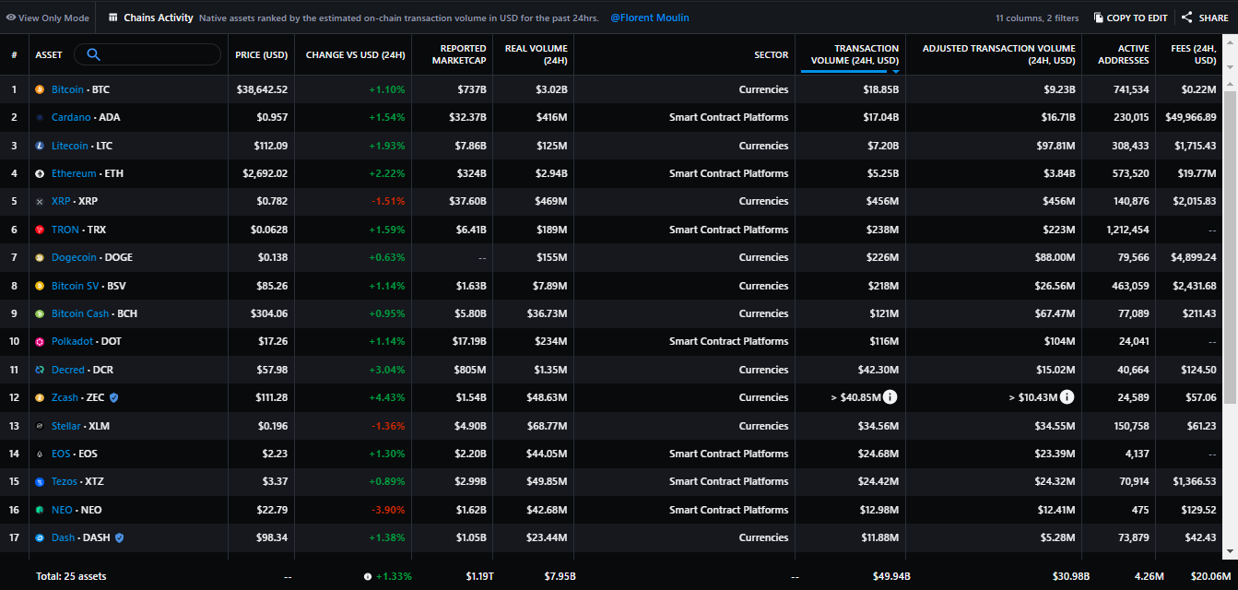Viewport: 1238px width, 590px height.
Task: Click the Bitcoin SV coin icon
Action: (x=40, y=286)
